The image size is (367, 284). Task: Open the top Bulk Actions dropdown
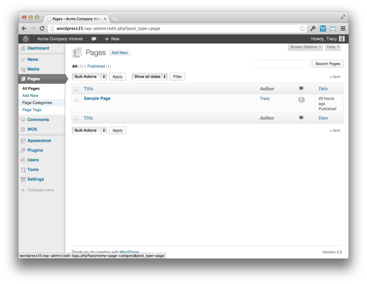tap(89, 77)
